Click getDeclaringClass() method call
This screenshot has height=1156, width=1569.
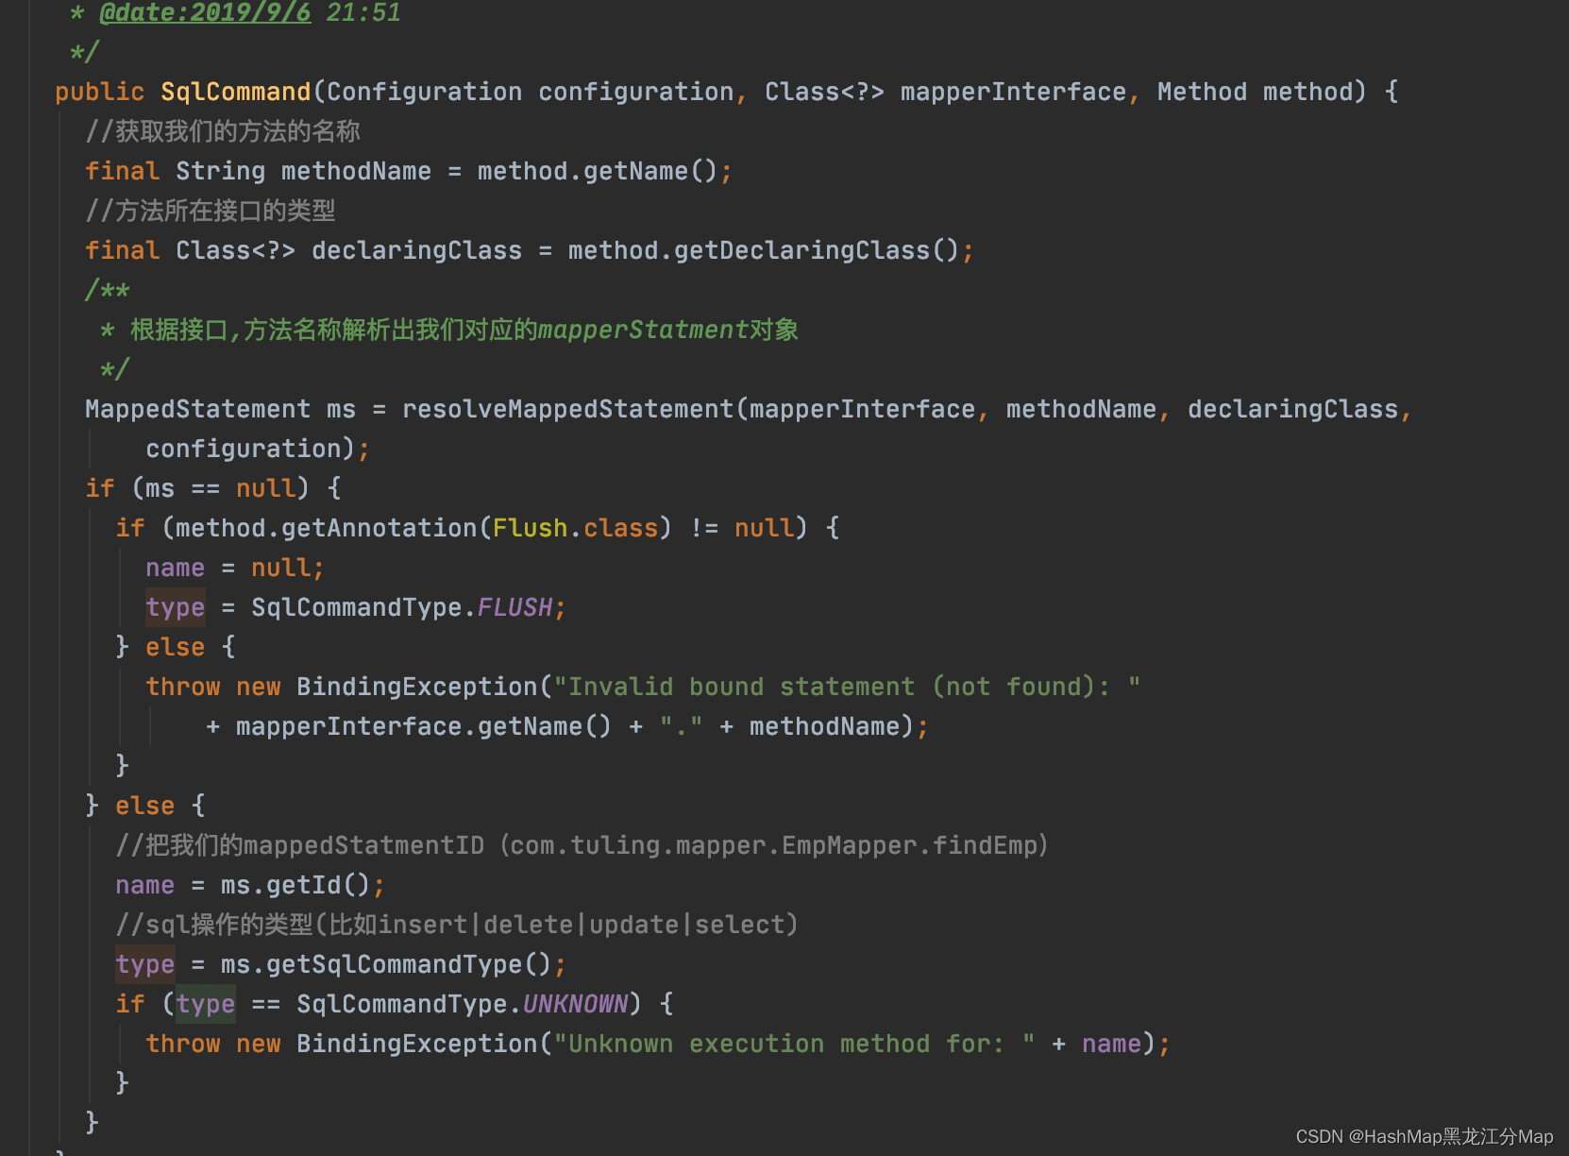(x=817, y=250)
